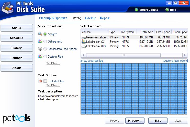The image size is (190, 127).
Task: Select the Custom Files radio button
Action: tap(45, 57)
